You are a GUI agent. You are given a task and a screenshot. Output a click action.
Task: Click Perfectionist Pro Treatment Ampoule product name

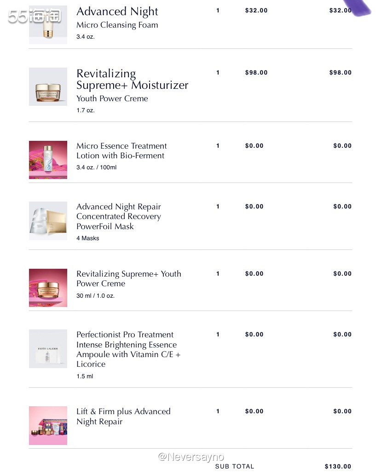[x=128, y=349]
